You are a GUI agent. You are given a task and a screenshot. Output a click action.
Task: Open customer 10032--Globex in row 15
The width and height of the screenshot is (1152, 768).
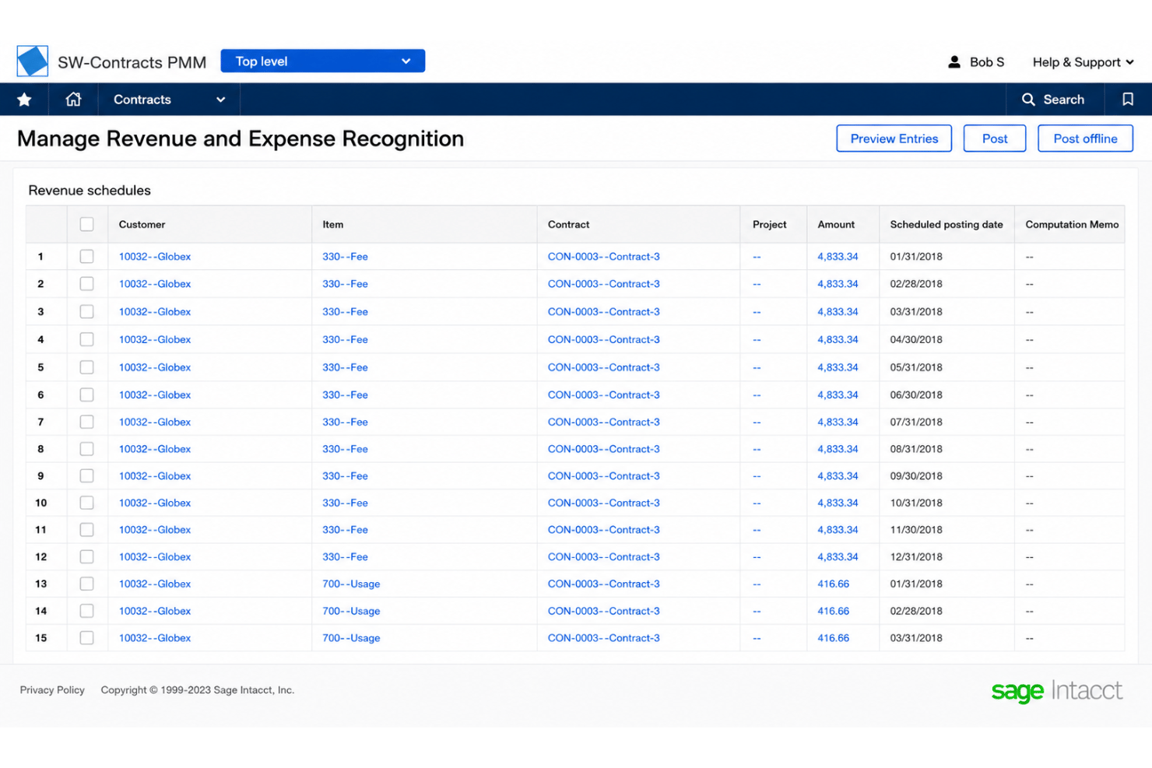coord(155,638)
